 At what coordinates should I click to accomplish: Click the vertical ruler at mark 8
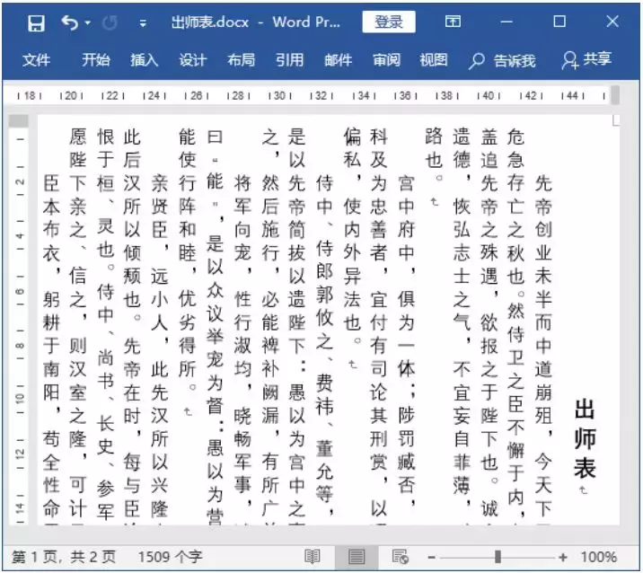[19, 345]
